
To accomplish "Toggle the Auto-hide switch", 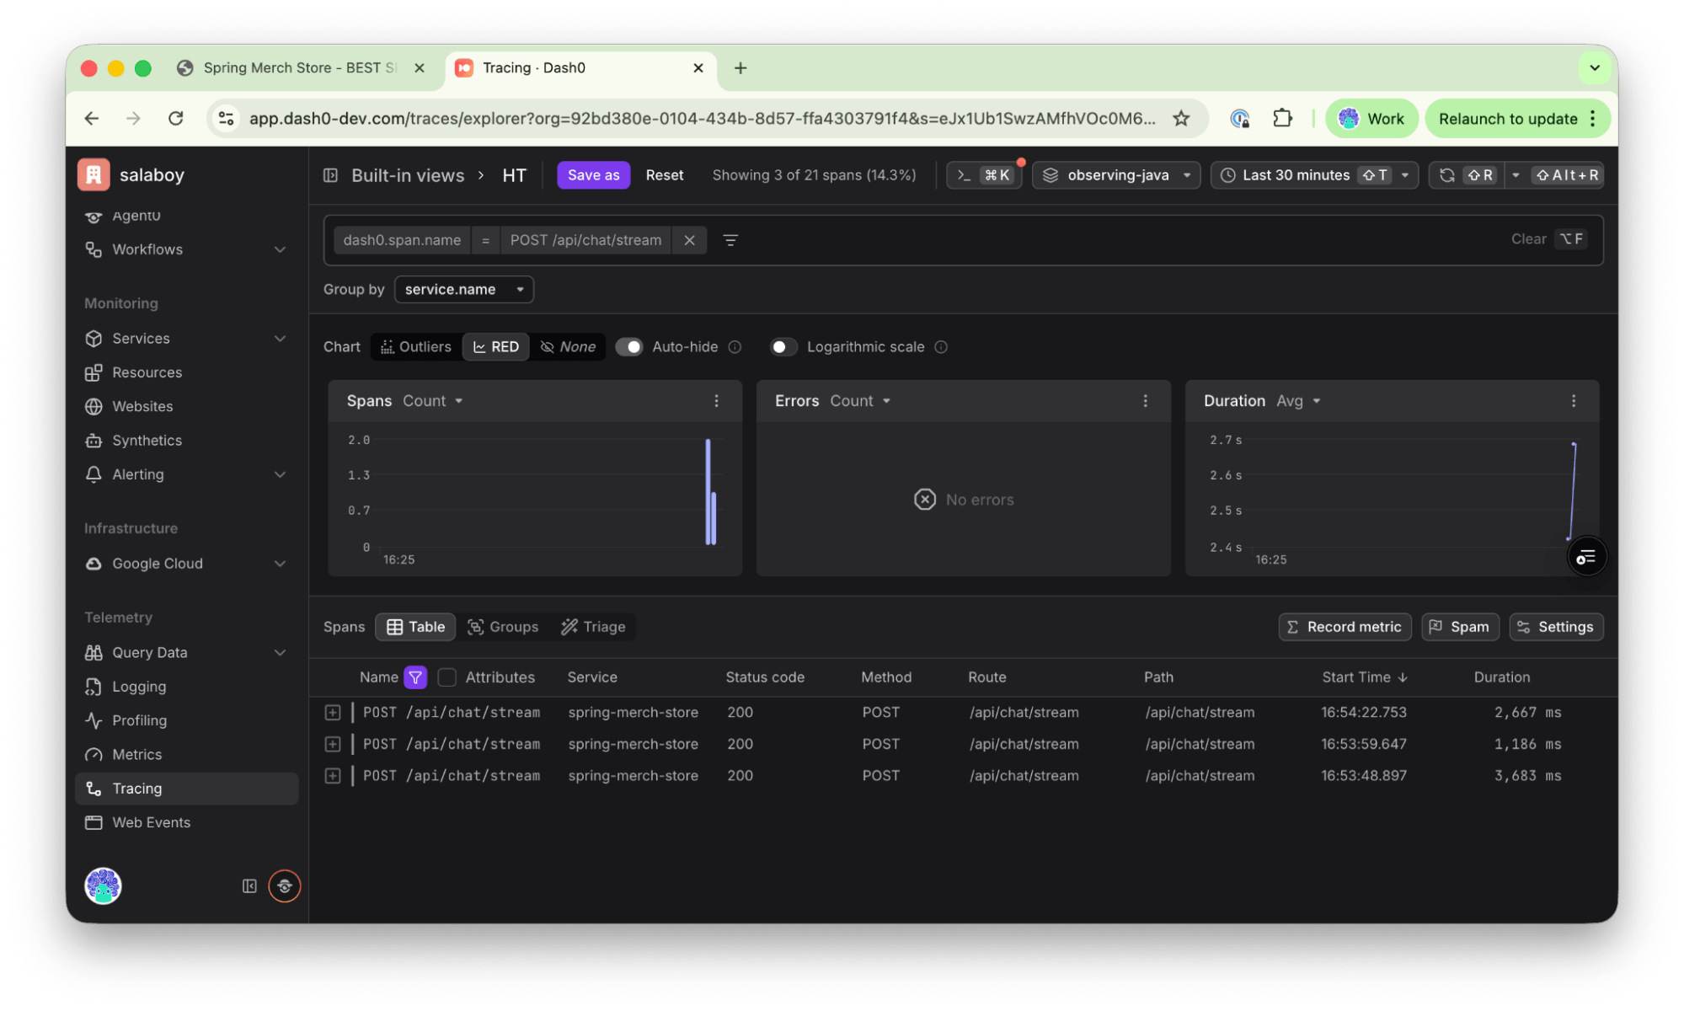I will (x=628, y=347).
